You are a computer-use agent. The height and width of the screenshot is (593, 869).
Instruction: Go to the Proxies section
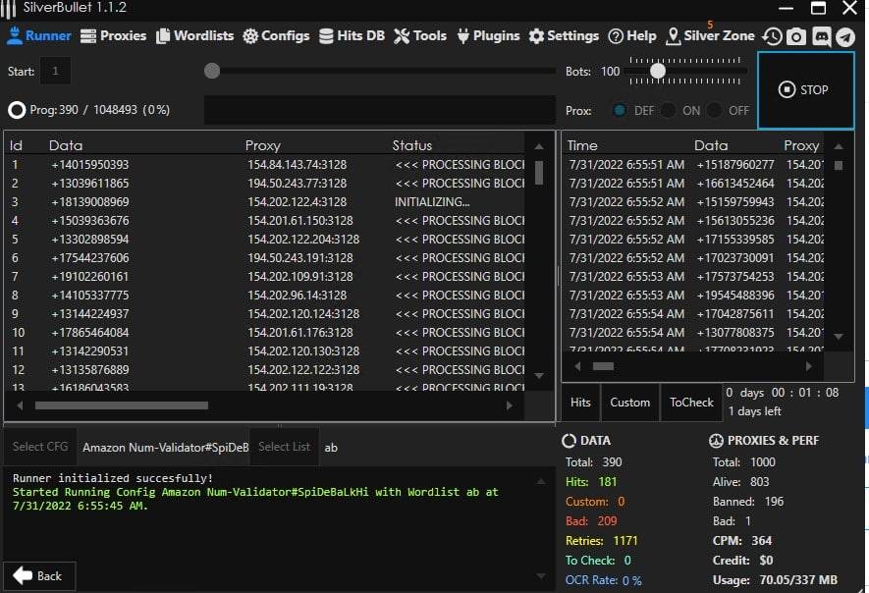[x=113, y=35]
